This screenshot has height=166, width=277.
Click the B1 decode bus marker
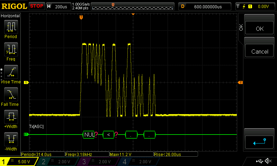26,135
